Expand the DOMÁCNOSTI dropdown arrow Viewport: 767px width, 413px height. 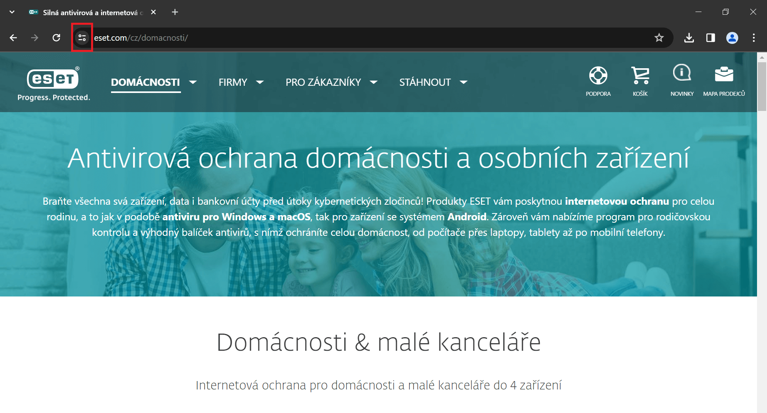[193, 82]
